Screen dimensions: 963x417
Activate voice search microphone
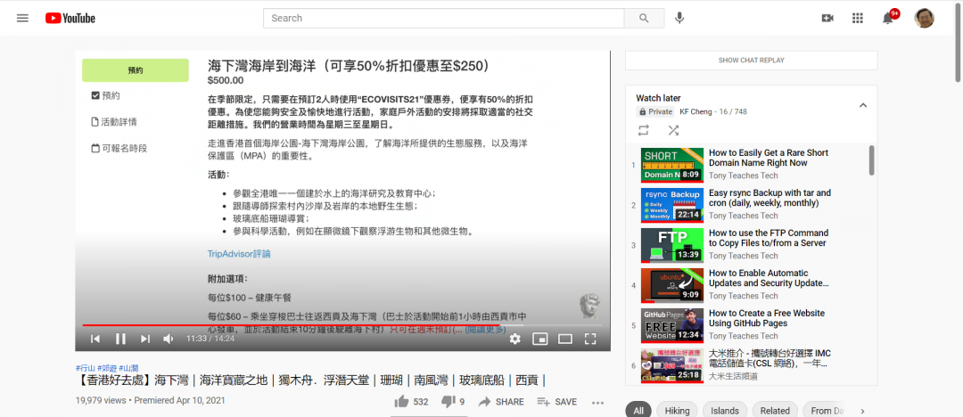pos(679,18)
